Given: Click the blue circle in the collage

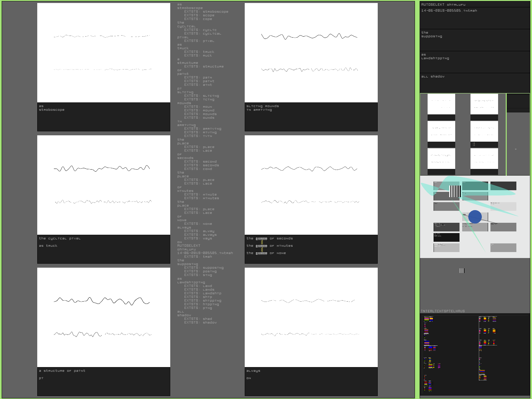Looking at the screenshot, I should tap(475, 217).
